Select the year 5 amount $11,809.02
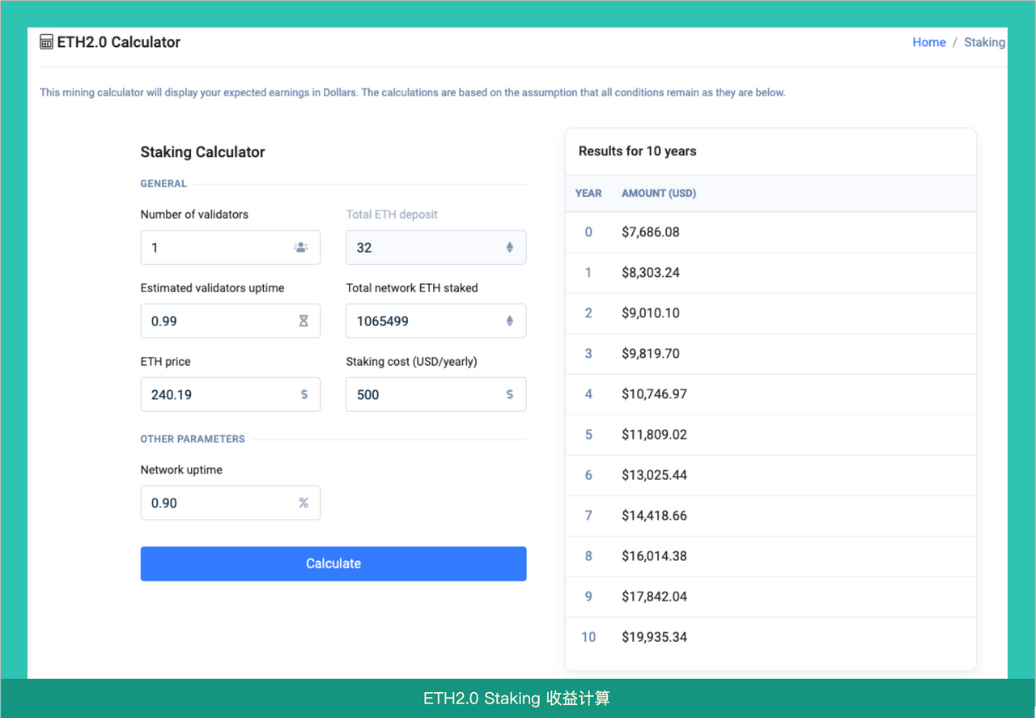This screenshot has width=1036, height=718. click(x=655, y=435)
